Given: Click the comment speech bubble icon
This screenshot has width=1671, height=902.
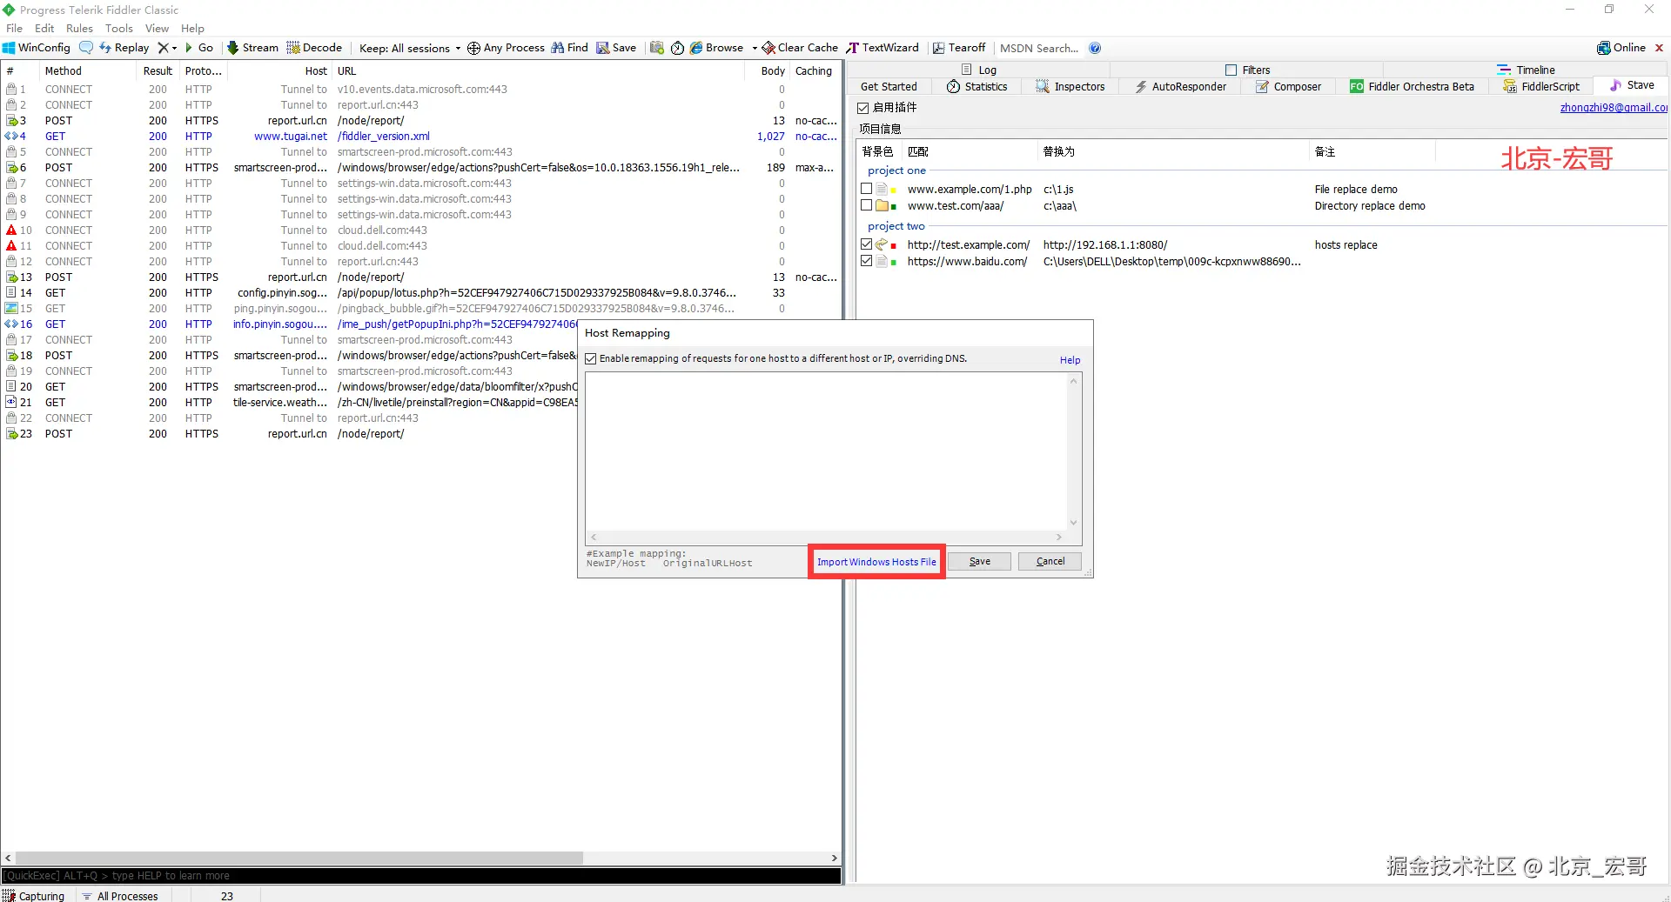Looking at the screenshot, I should coord(86,48).
